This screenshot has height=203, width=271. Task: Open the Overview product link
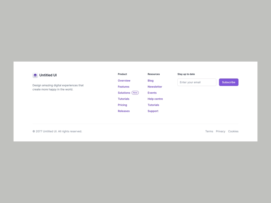124,81
